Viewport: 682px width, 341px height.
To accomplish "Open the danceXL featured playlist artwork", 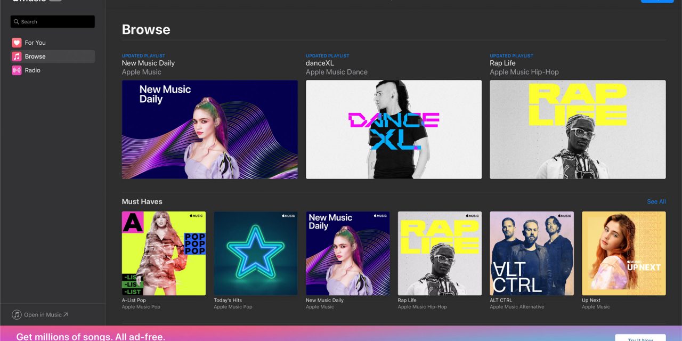I will (x=394, y=129).
